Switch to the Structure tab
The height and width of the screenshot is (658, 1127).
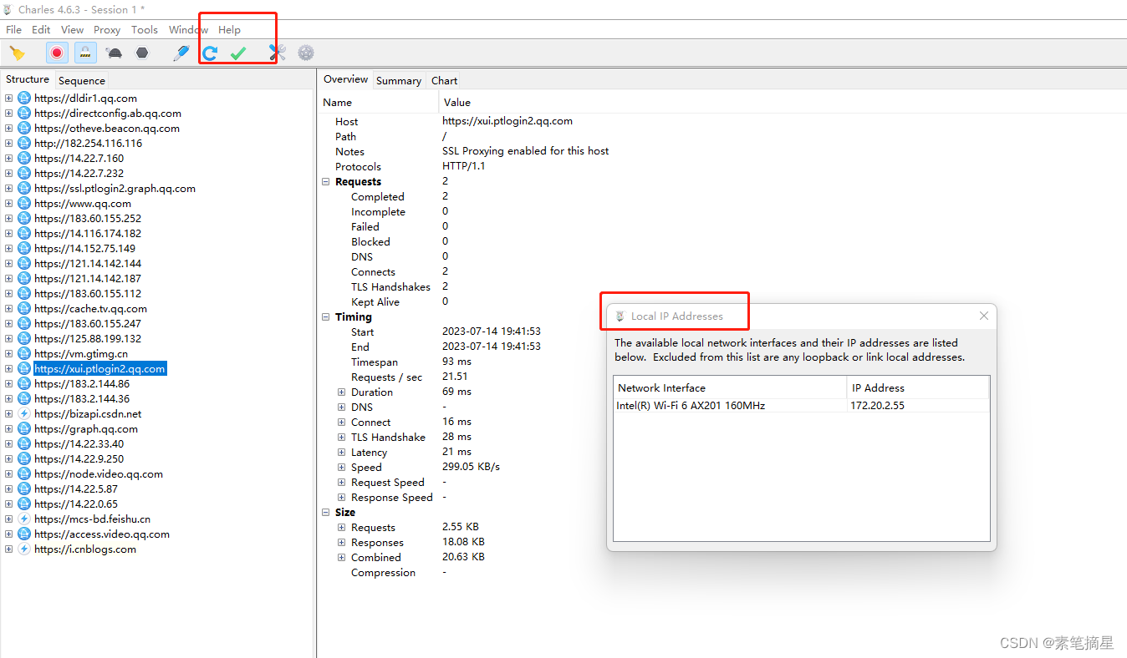tap(28, 79)
